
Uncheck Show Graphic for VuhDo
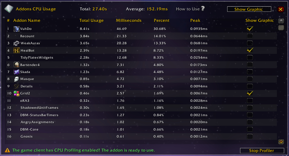coord(250,29)
